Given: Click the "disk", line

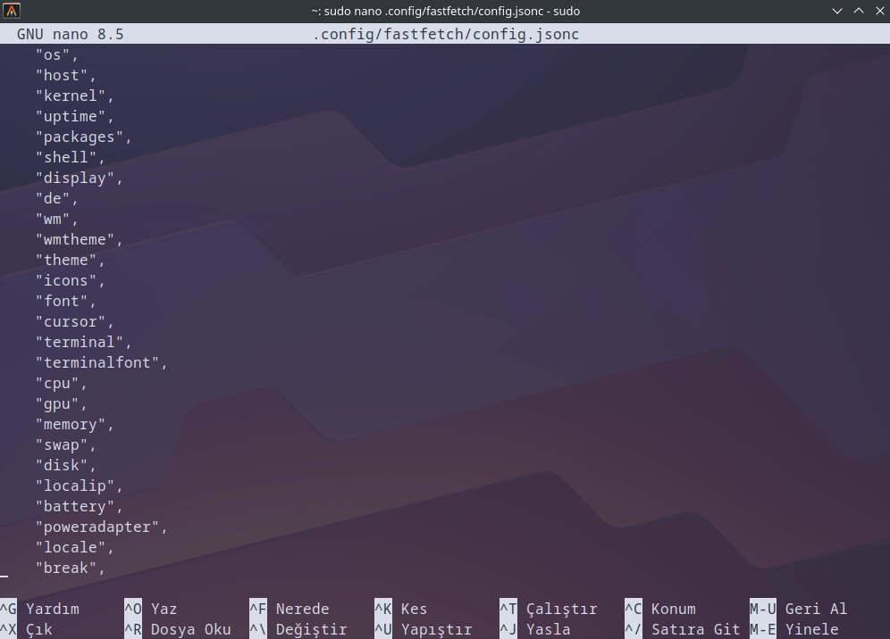Looking at the screenshot, I should (66, 466).
